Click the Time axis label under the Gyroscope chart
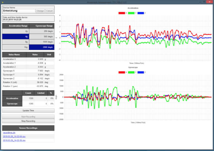This screenshot has width=214, height=151. pyautogui.click(x=138, y=122)
